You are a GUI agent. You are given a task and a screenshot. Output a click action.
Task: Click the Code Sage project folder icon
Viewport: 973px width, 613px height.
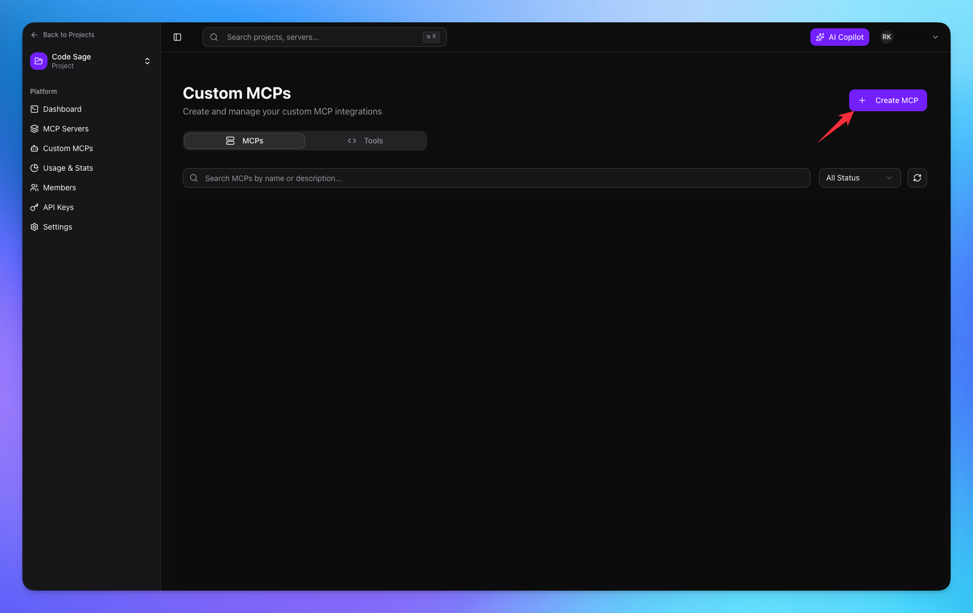38,61
